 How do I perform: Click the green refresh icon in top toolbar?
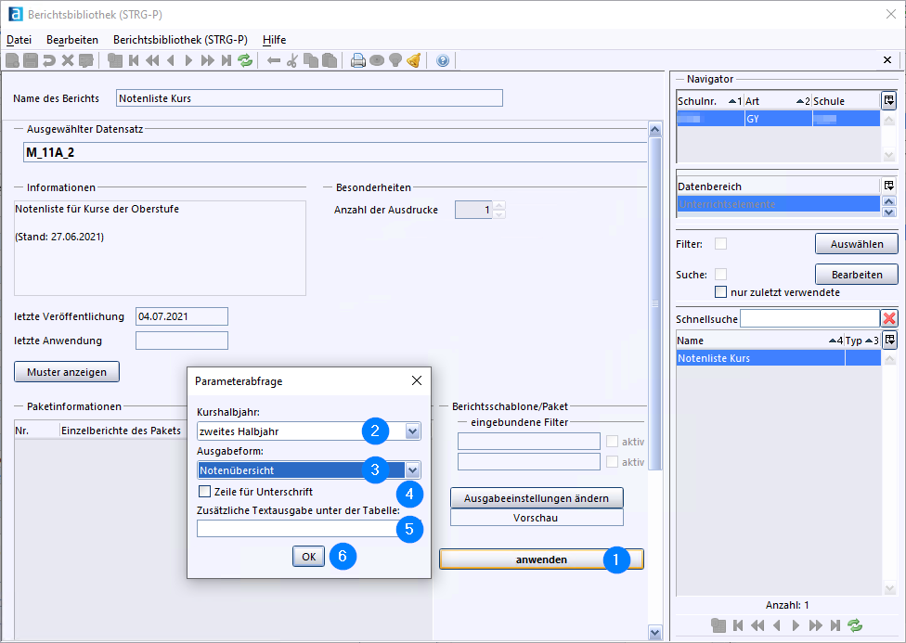point(245,60)
